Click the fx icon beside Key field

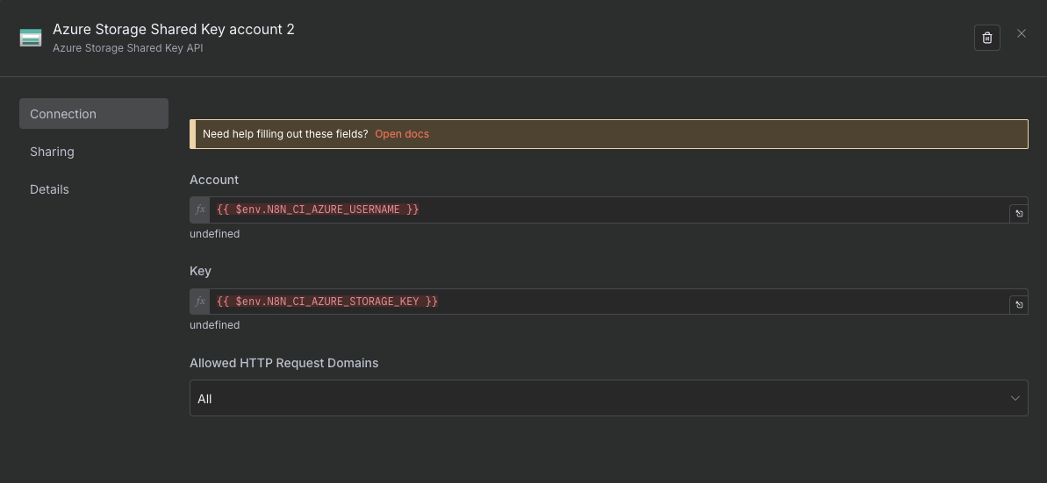200,302
